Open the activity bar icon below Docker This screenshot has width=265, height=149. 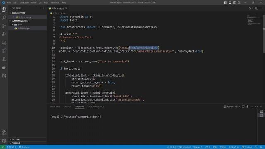click(x=4, y=76)
